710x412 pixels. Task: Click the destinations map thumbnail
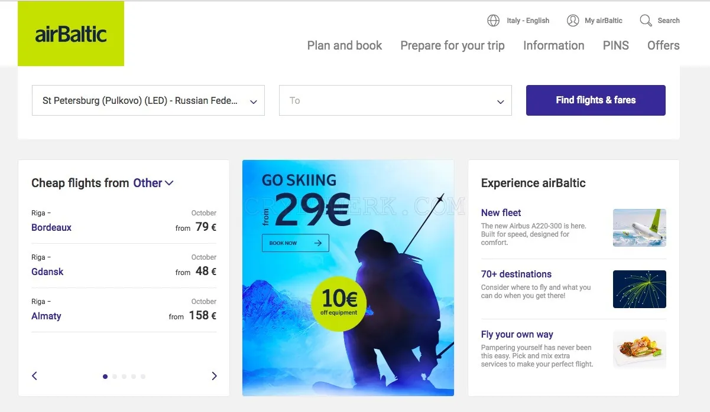tap(640, 289)
